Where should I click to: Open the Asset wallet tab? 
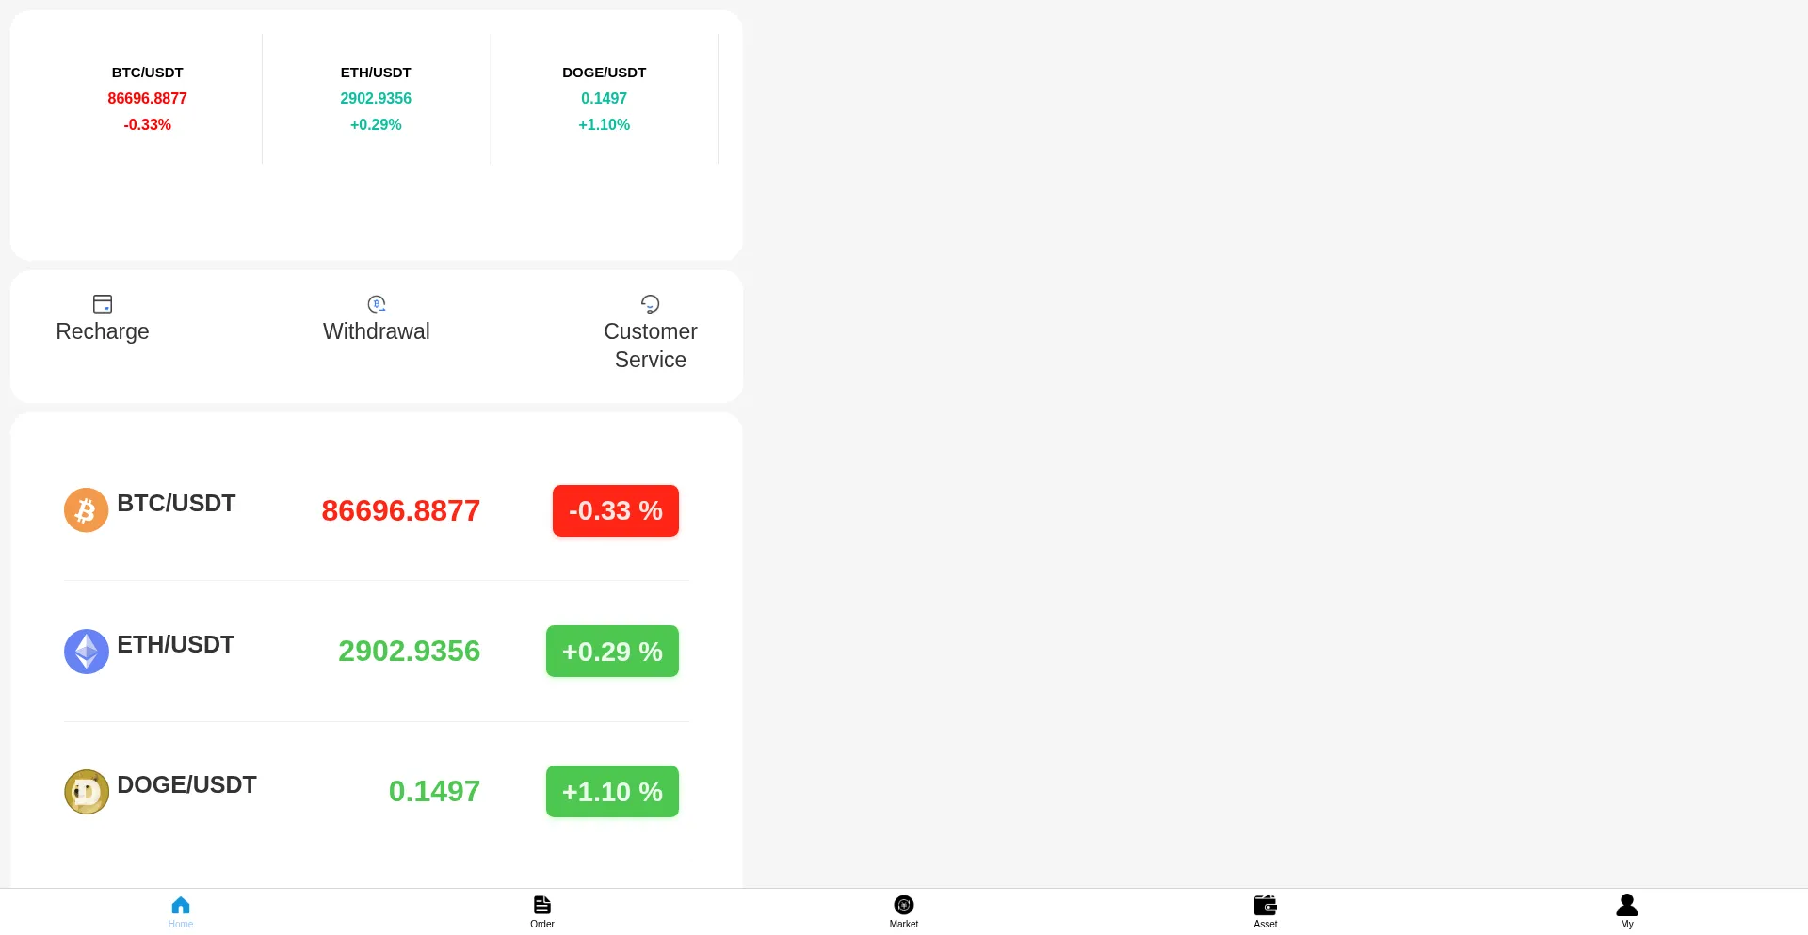(1266, 911)
